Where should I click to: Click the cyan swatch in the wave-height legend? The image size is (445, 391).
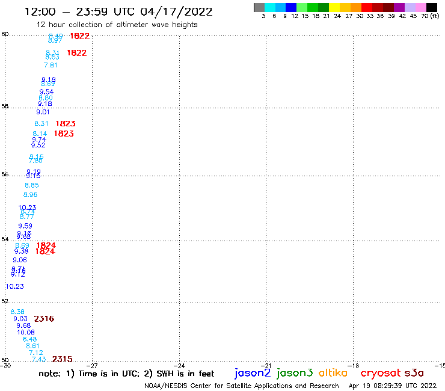point(270,7)
